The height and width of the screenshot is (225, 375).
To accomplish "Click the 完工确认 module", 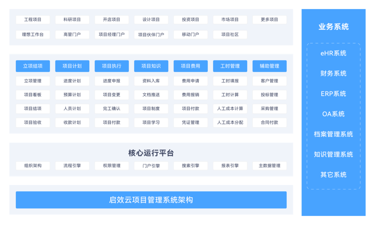I will (x=112, y=108).
